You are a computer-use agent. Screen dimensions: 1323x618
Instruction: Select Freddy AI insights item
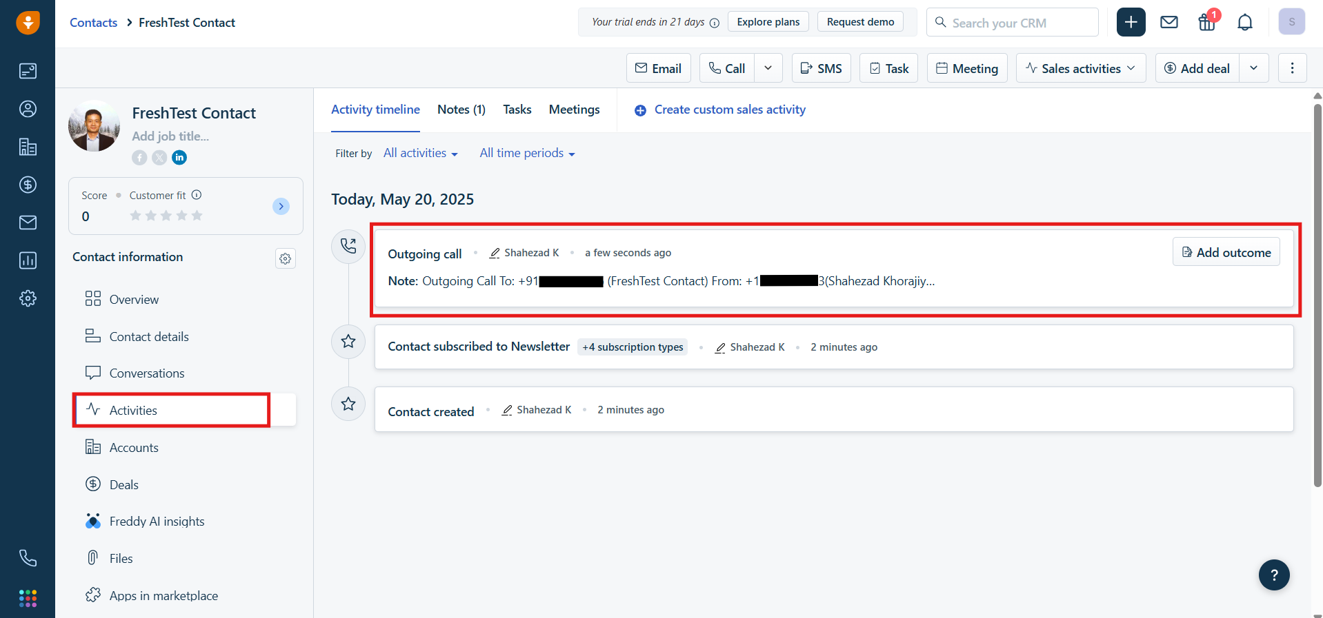[184, 521]
